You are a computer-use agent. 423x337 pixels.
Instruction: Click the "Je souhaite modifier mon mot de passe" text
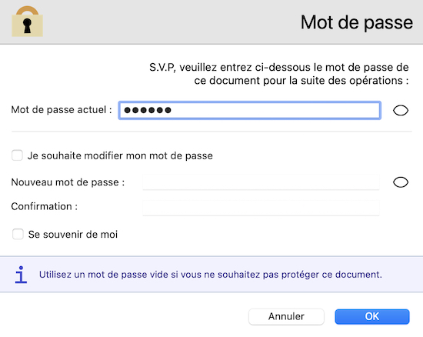[120, 155]
